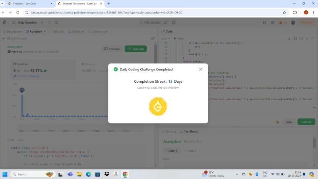Open the notes sticky icon

click(173, 23)
